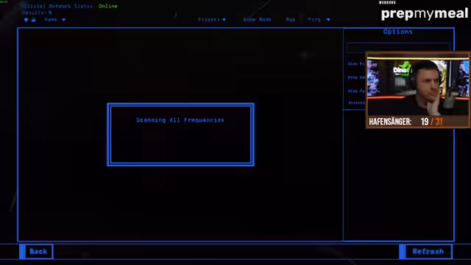
Task: Toggle the third Hide option in Options
Action: [356, 91]
